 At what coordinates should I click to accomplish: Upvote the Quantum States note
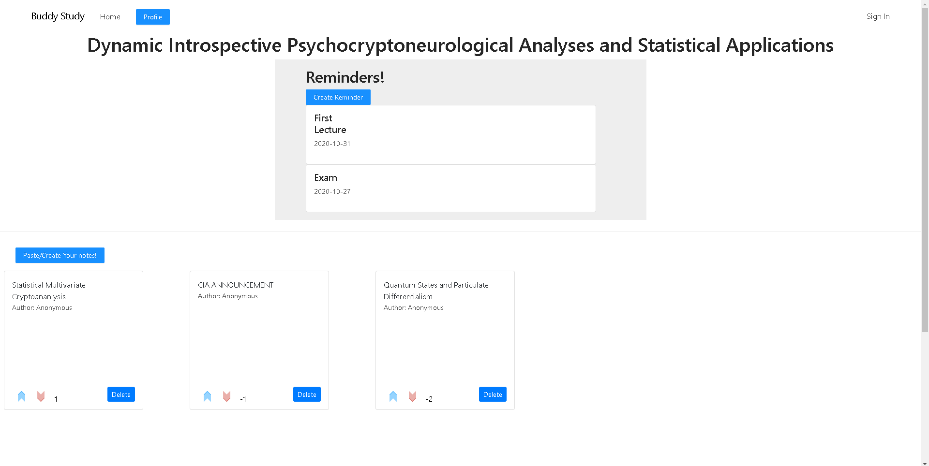[x=393, y=396]
